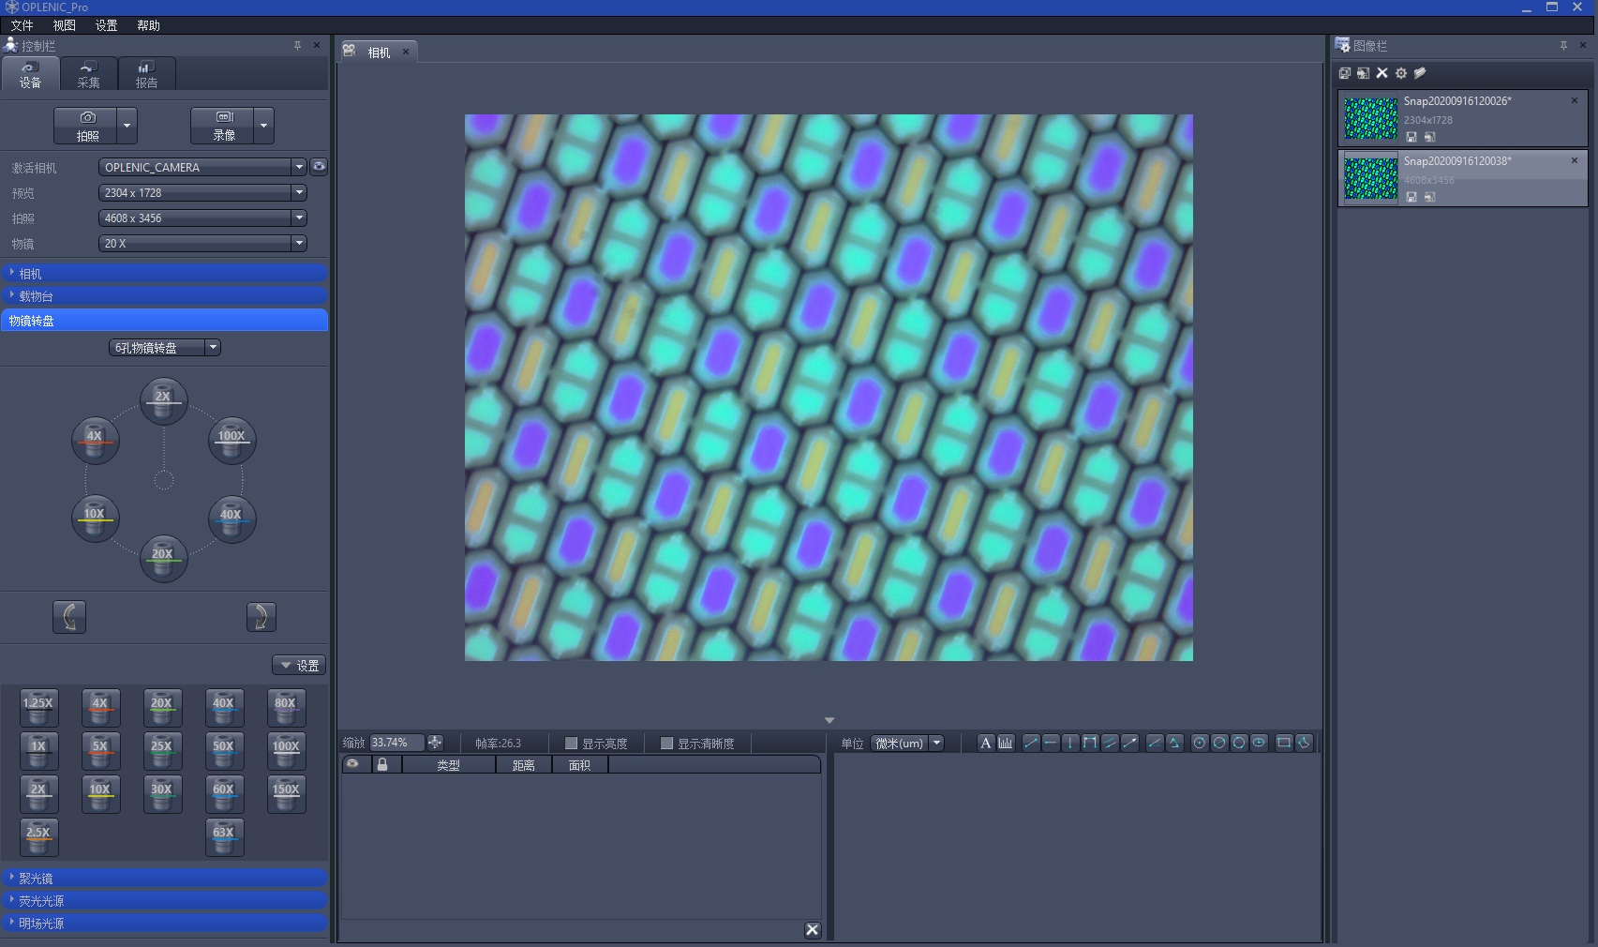
Task: Click the 100X objective on the turret
Action: coord(231,440)
